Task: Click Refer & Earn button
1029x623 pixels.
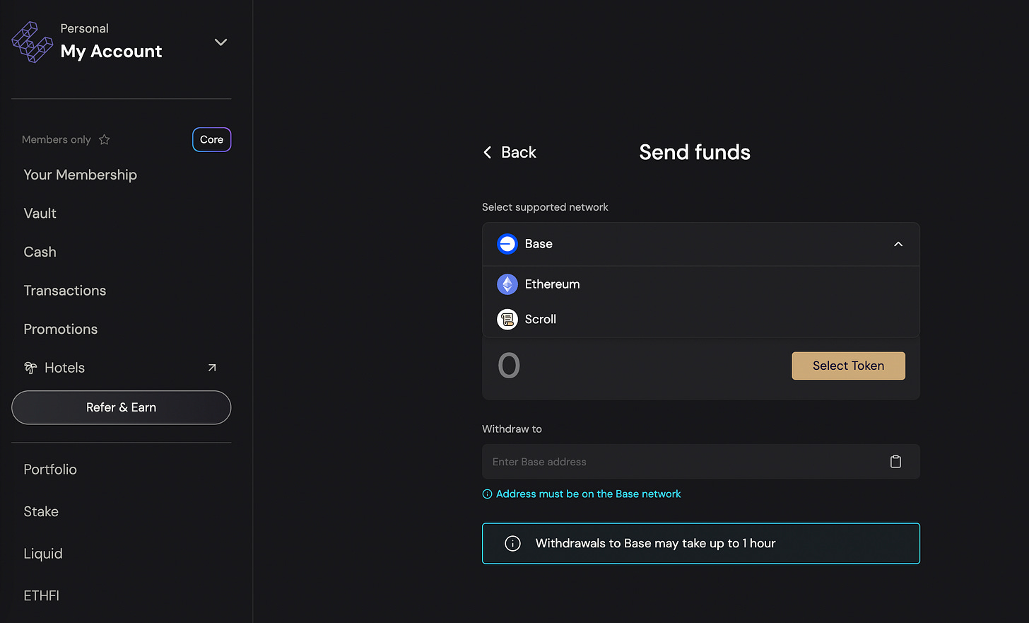Action: (x=122, y=407)
